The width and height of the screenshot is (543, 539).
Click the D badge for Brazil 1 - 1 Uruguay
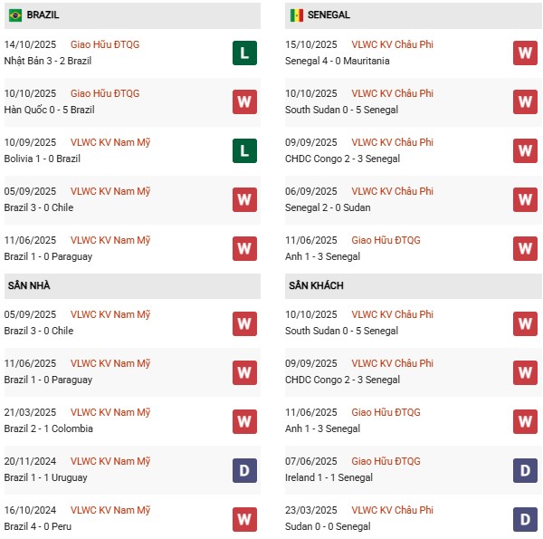click(x=243, y=470)
